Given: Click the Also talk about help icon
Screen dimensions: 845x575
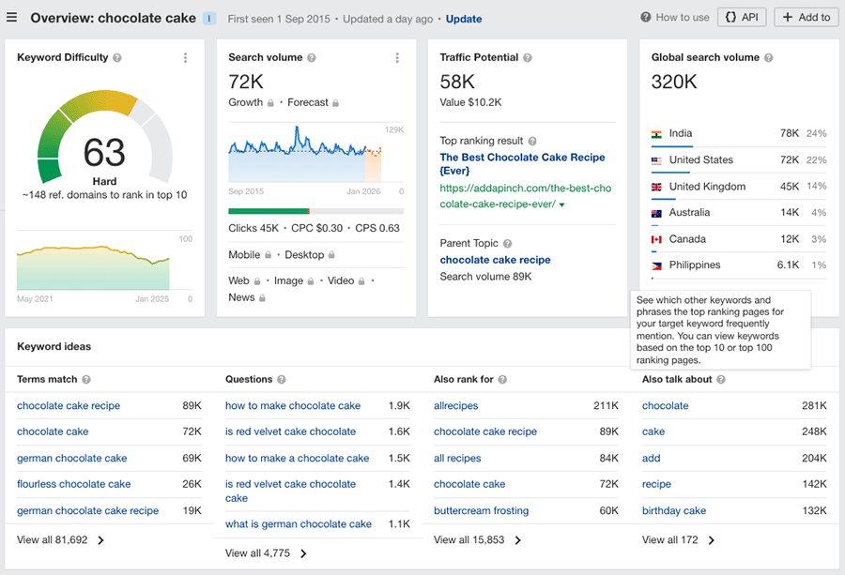Looking at the screenshot, I should tap(721, 380).
